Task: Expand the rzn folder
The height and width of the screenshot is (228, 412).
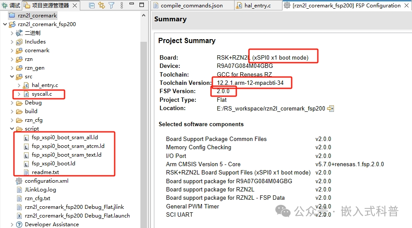Action: (12, 59)
